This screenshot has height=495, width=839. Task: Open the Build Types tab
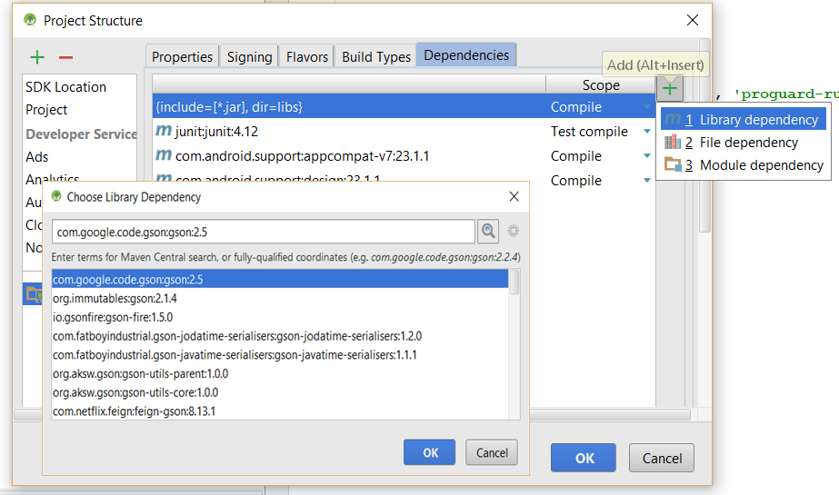(376, 56)
